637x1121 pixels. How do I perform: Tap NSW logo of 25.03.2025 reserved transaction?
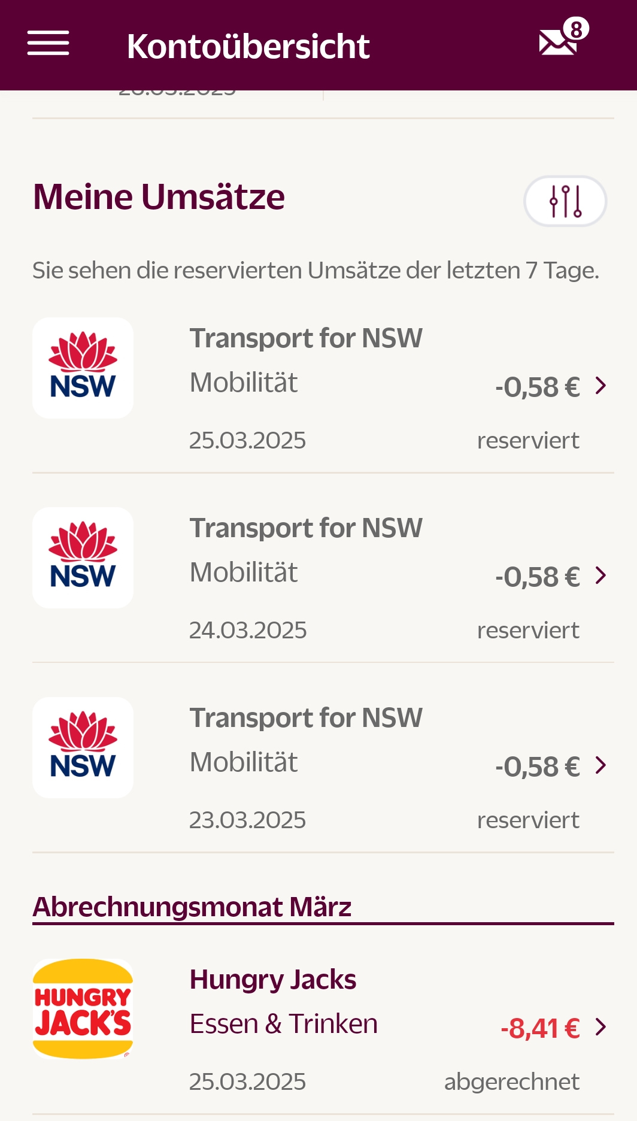83,368
